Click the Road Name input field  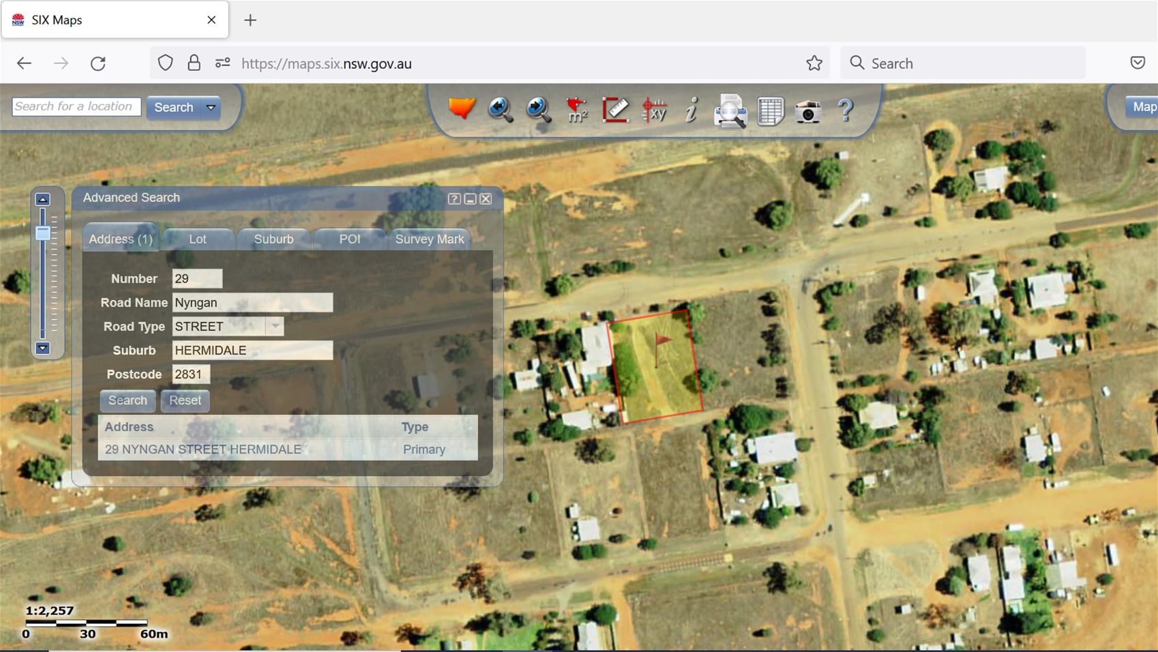pos(252,303)
